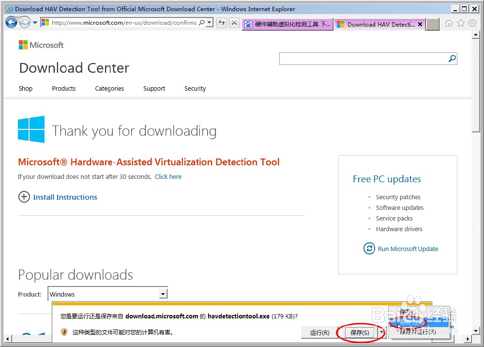Click the address bar URL field
Viewport: 484px width, 347px height.
pos(124,23)
